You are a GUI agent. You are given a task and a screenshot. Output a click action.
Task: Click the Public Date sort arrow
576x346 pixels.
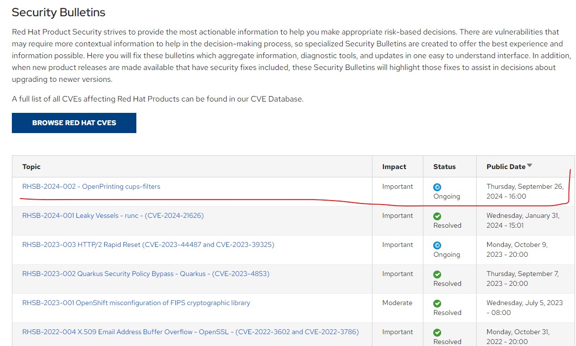(530, 166)
